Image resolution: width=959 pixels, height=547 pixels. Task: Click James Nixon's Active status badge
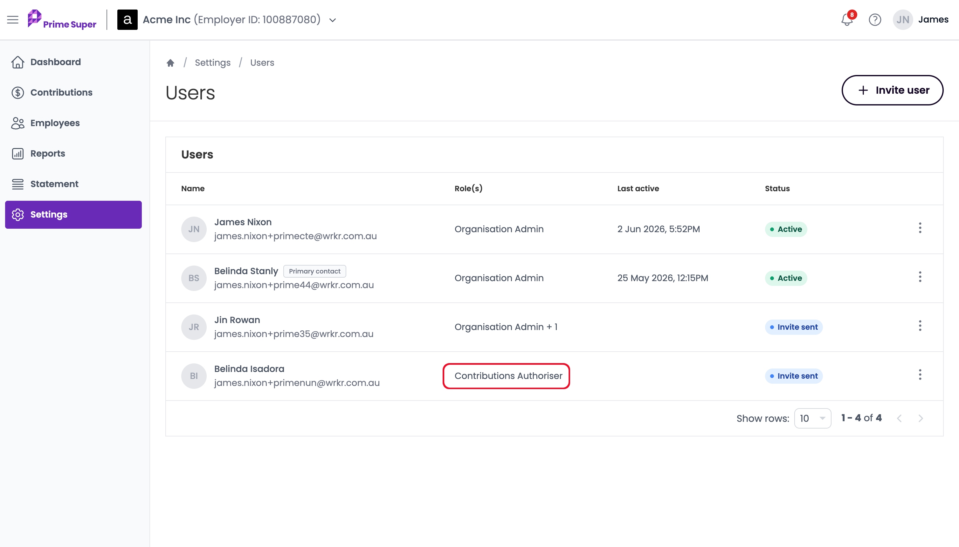[x=786, y=229]
